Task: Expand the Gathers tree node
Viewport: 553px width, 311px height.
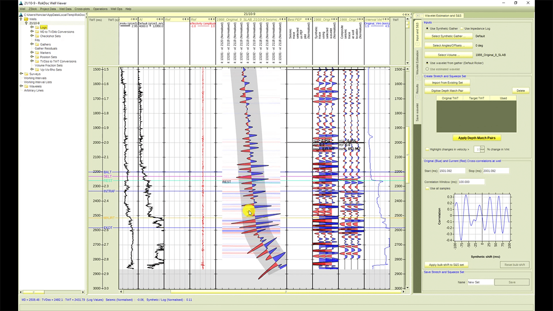Action: click(x=32, y=44)
